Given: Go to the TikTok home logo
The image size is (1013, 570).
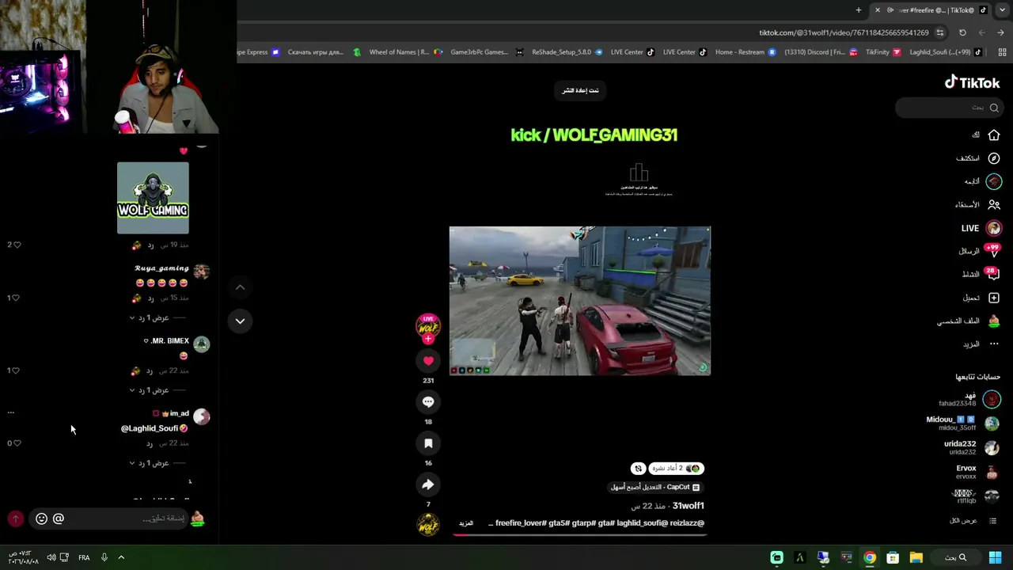Looking at the screenshot, I should click(972, 82).
